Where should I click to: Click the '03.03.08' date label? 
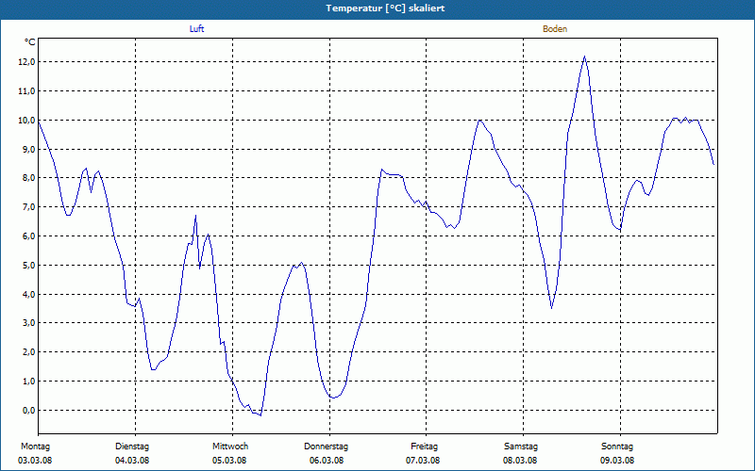click(x=35, y=461)
